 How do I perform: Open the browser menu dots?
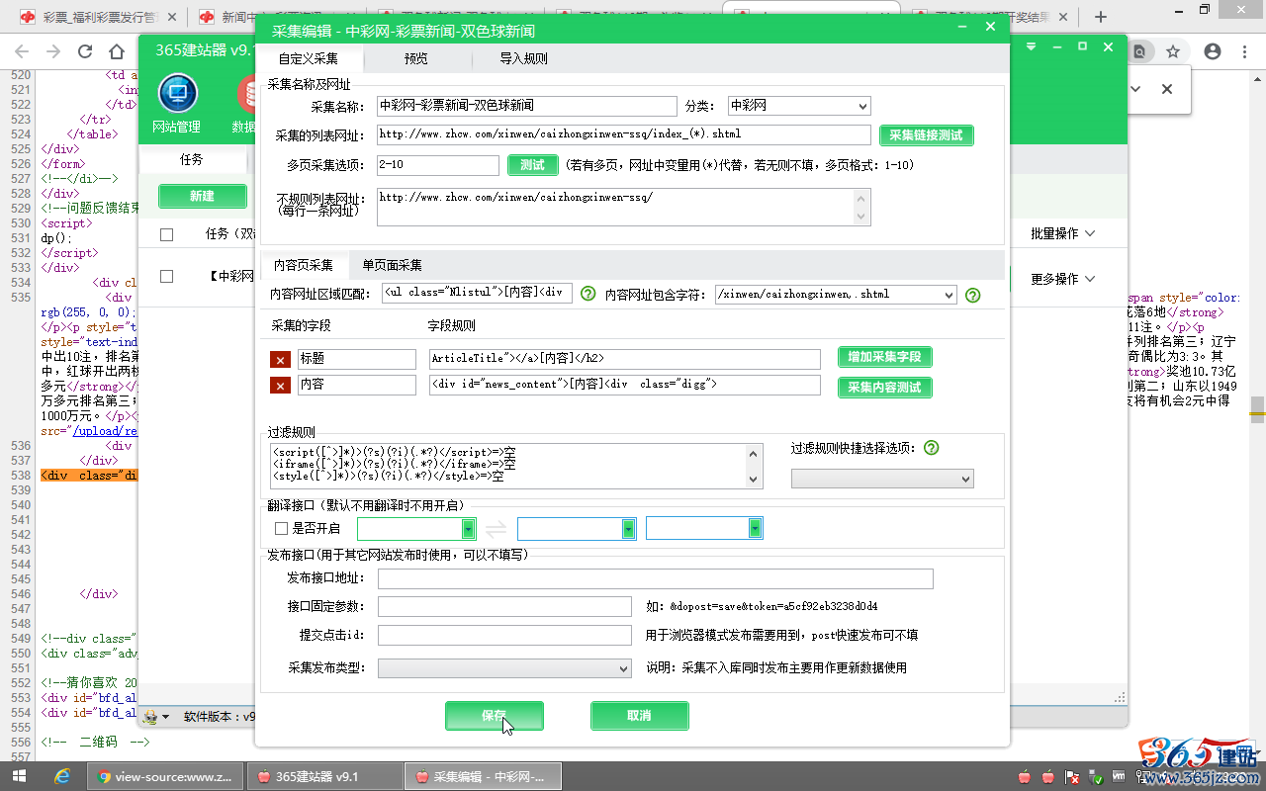1245,51
